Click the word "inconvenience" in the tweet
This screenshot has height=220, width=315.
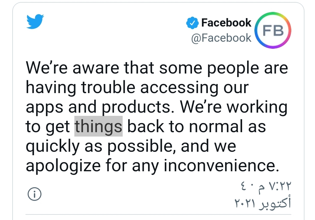pyautogui.click(x=220, y=166)
